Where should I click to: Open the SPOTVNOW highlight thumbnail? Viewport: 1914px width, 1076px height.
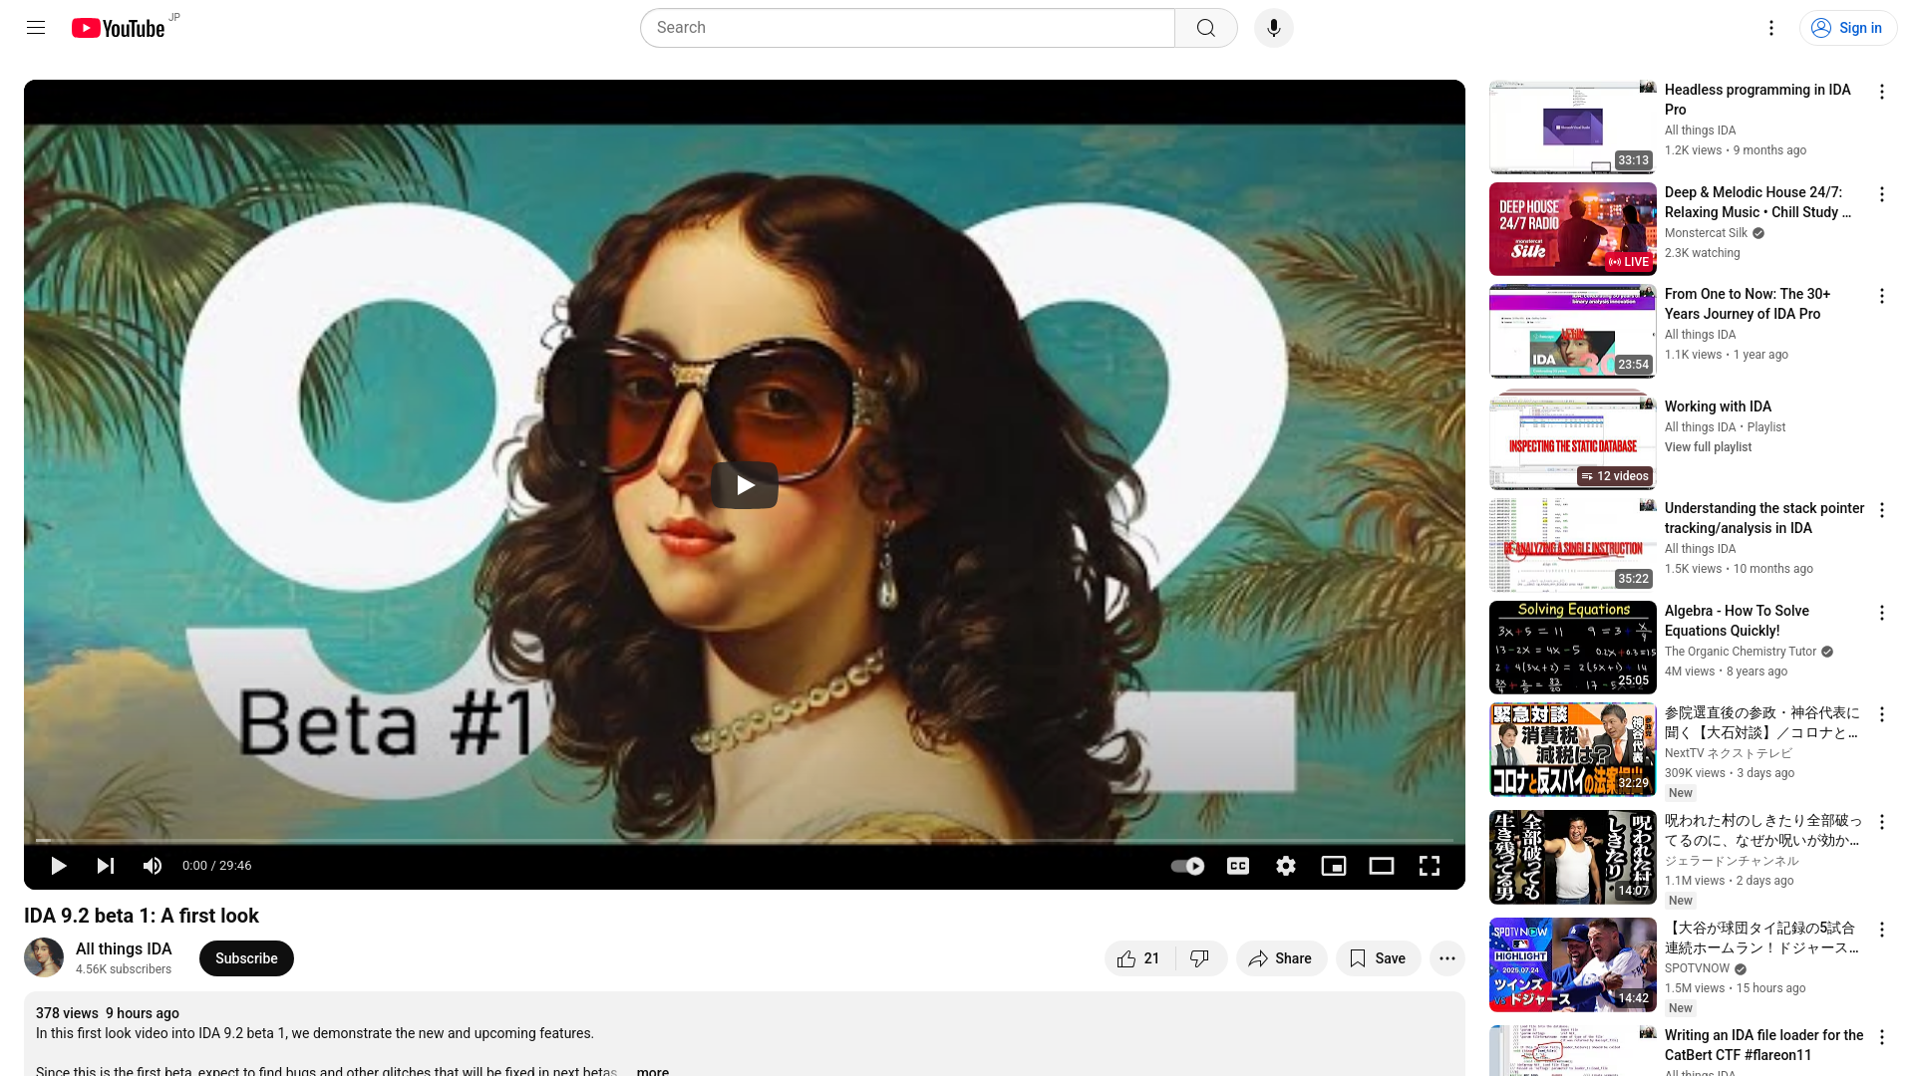coord(1573,965)
